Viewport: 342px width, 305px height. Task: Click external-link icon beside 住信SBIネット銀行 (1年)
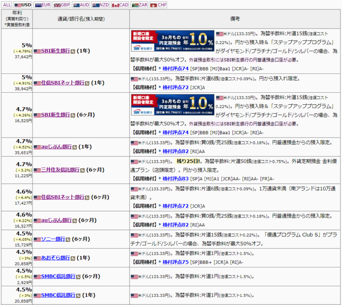tap(87, 83)
